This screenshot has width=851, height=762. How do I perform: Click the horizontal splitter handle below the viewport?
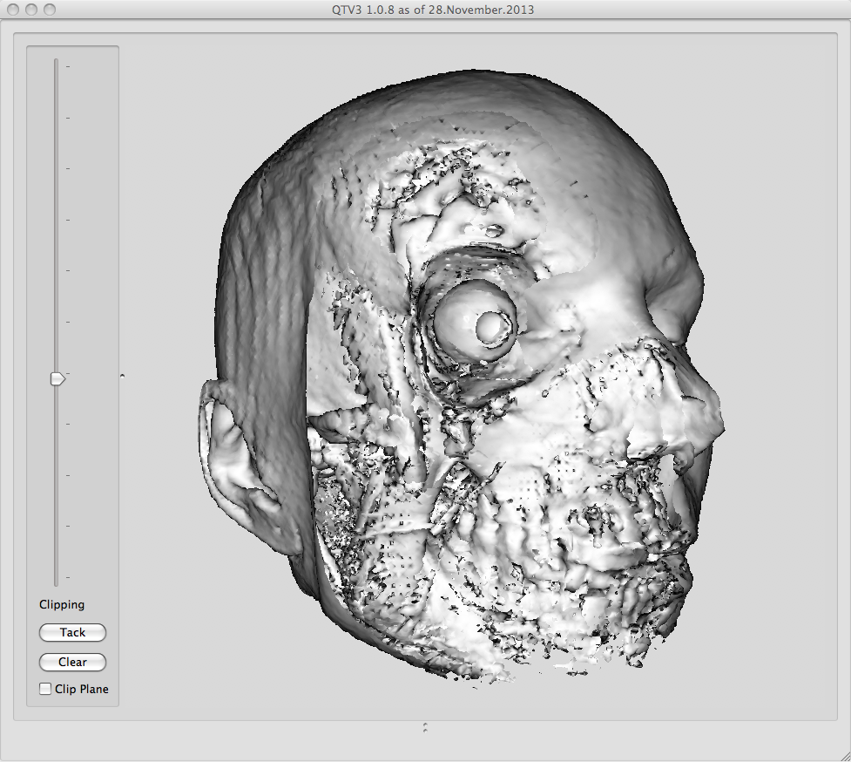[x=425, y=725]
